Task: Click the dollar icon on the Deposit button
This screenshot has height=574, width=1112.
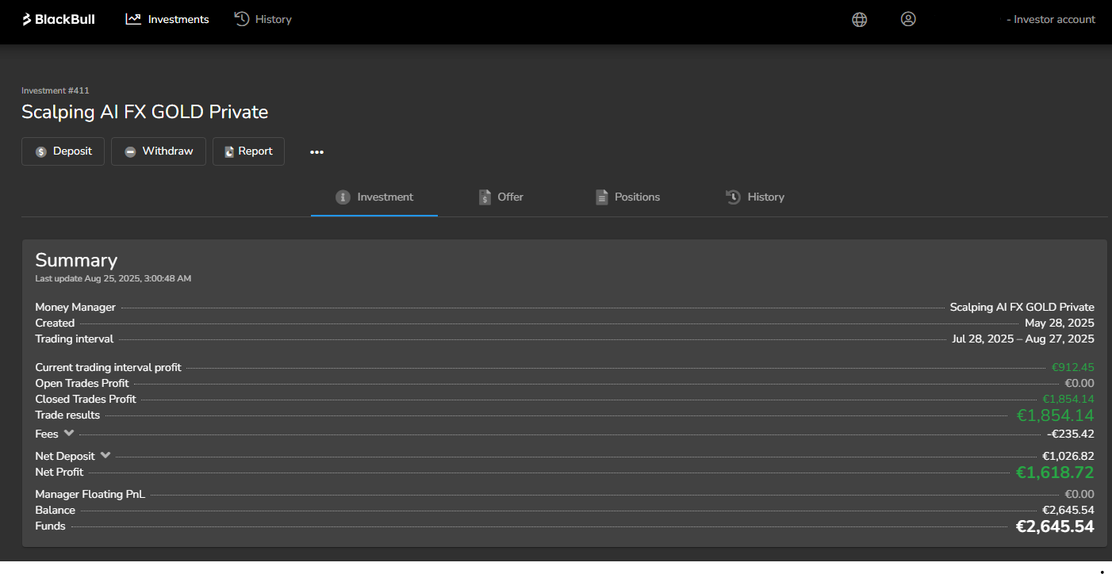Action: (40, 151)
